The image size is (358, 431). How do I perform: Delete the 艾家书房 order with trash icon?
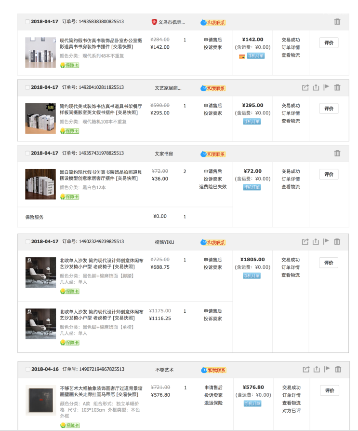pos(337,153)
